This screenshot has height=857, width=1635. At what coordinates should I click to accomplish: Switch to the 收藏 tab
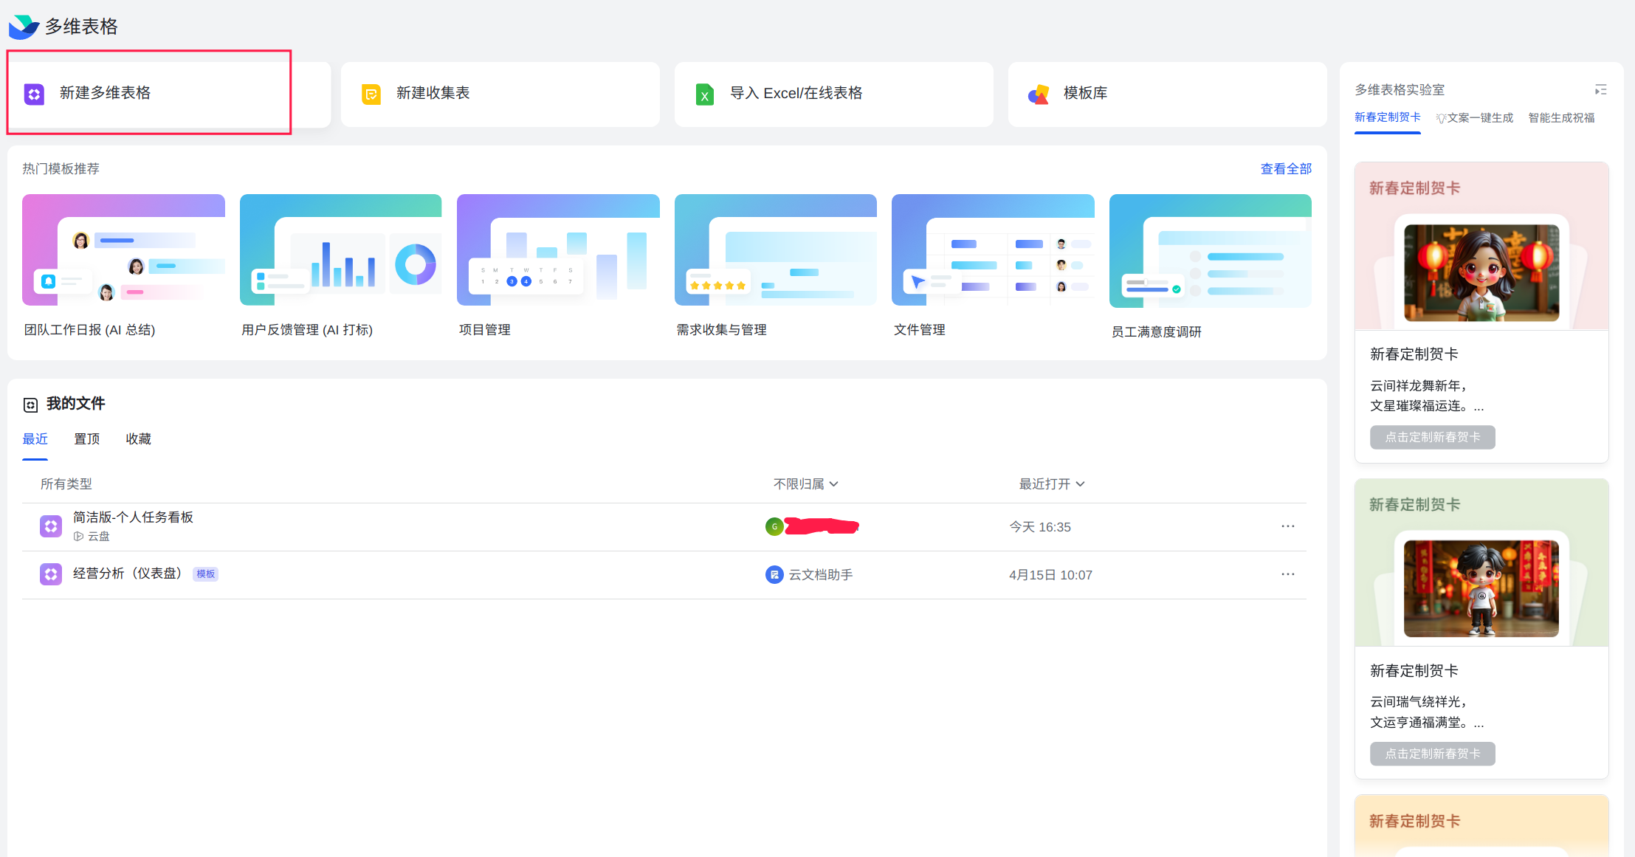coord(138,439)
